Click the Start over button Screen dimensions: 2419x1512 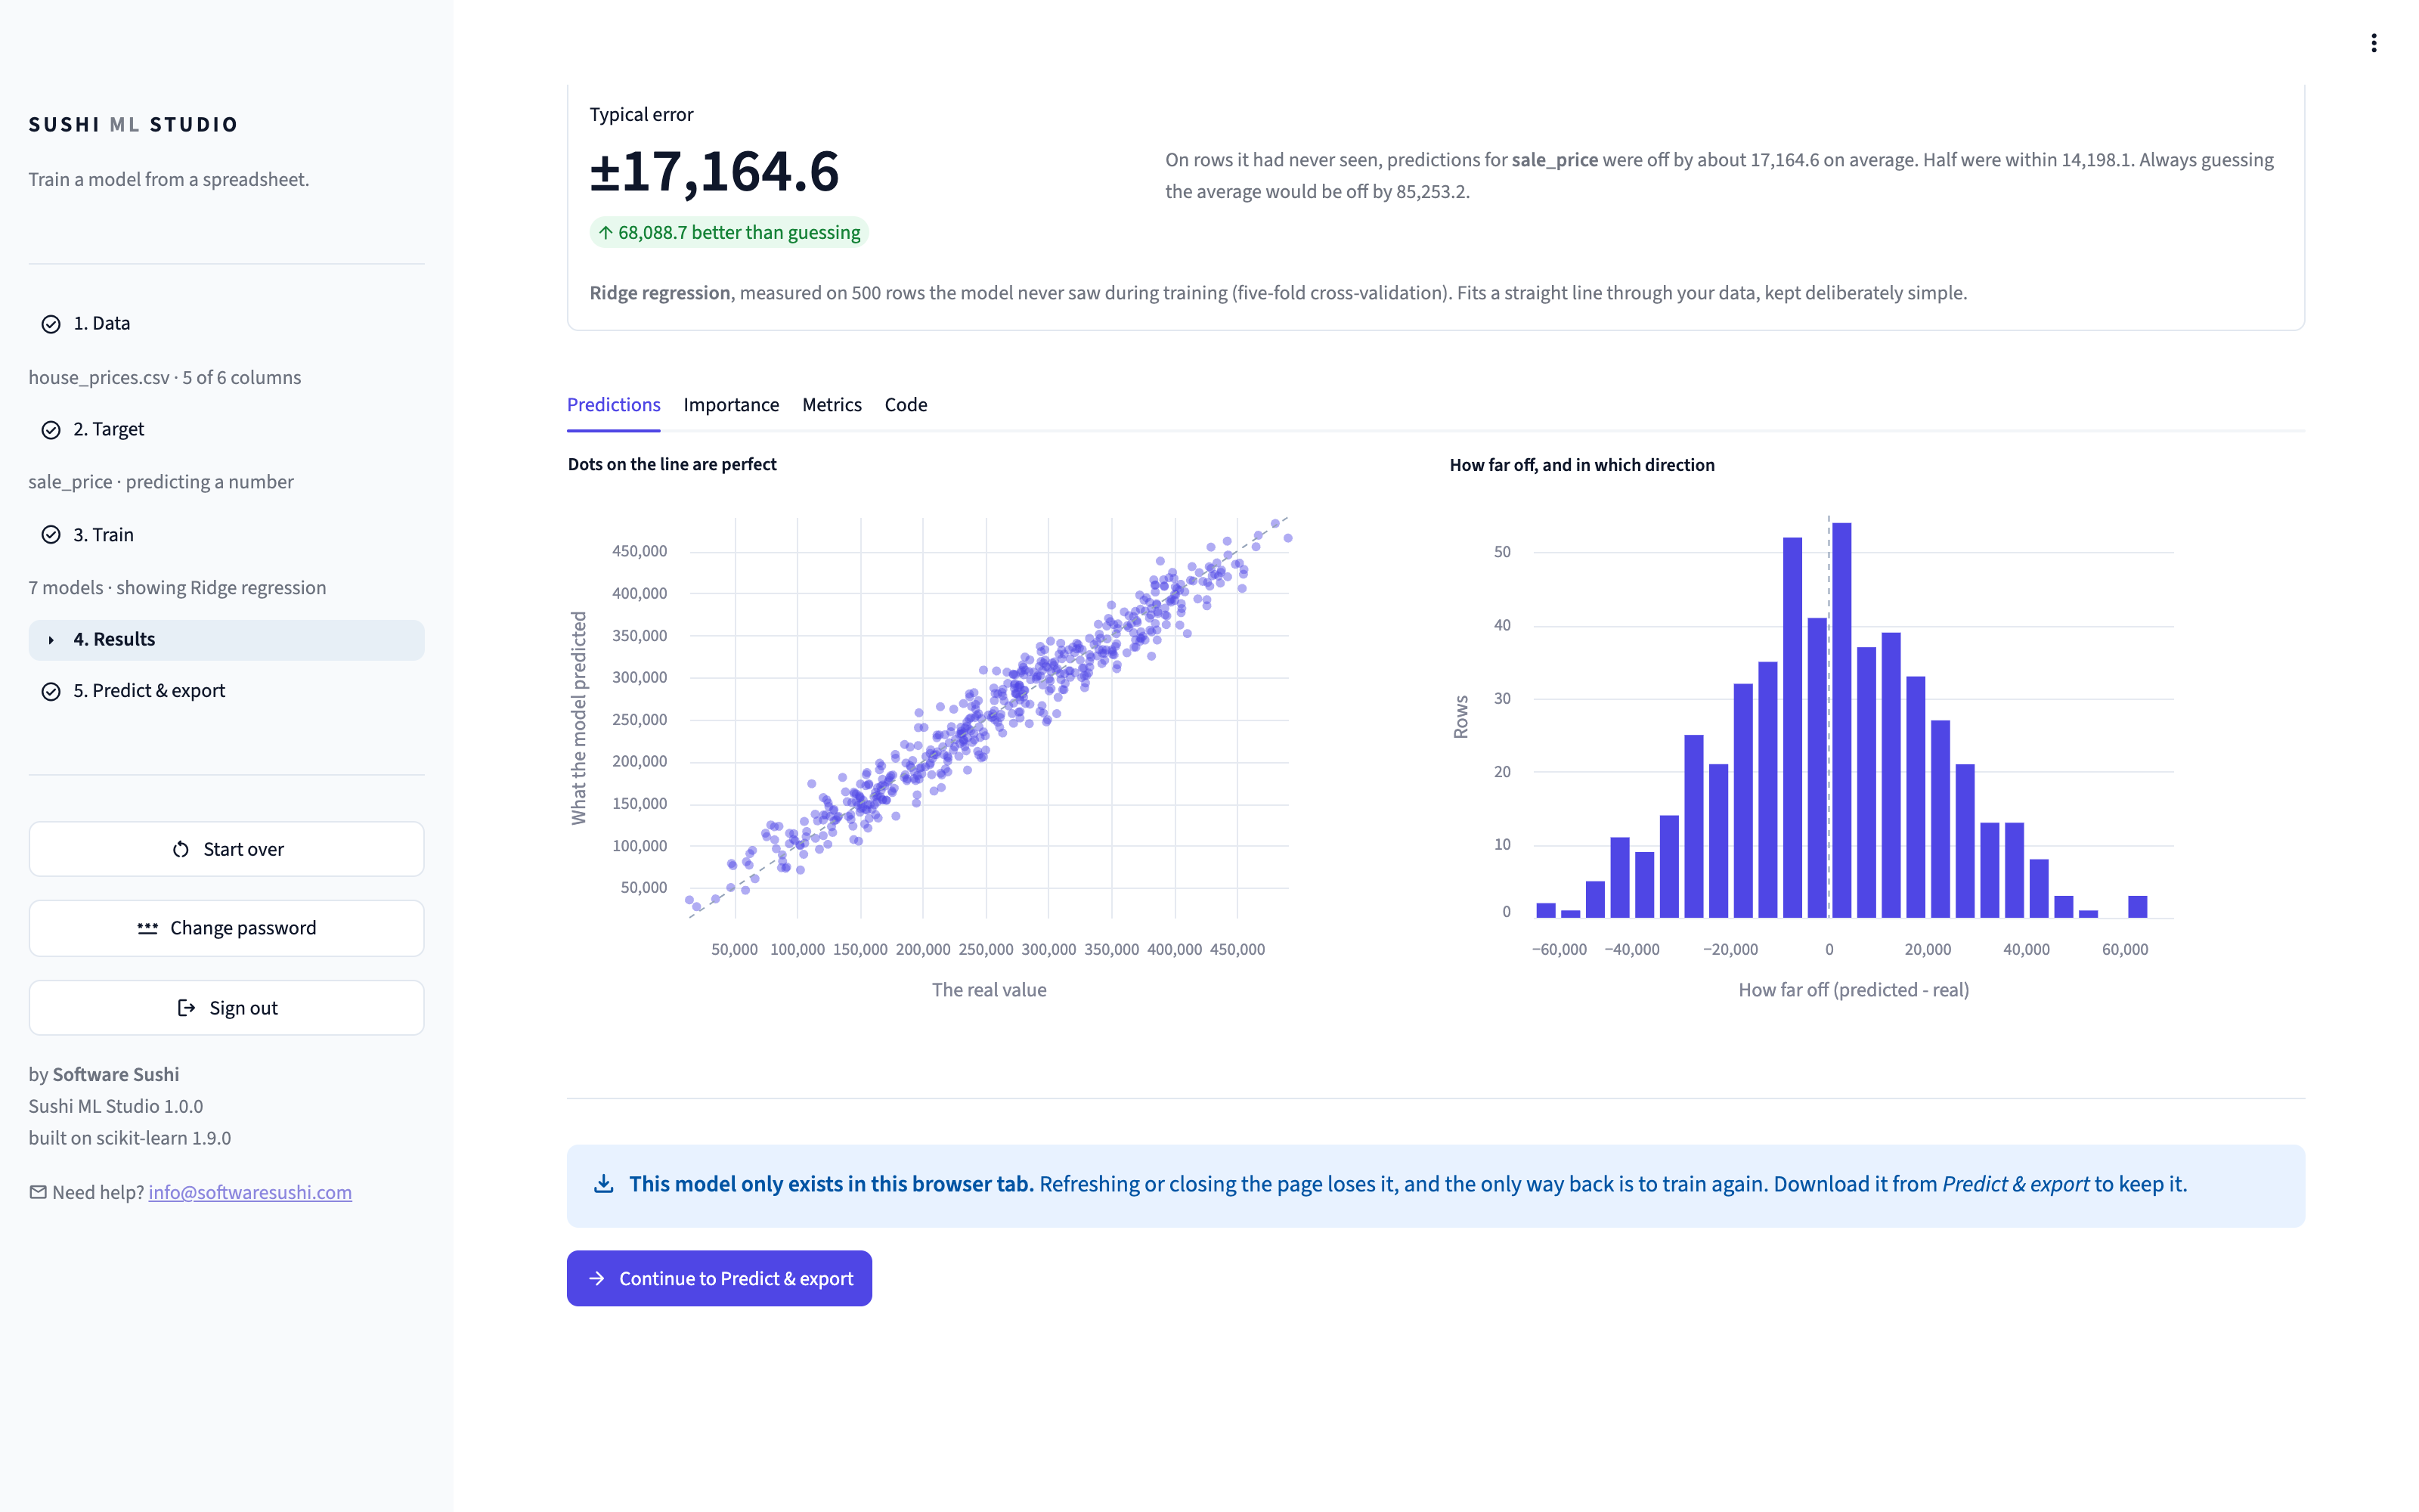coord(226,849)
